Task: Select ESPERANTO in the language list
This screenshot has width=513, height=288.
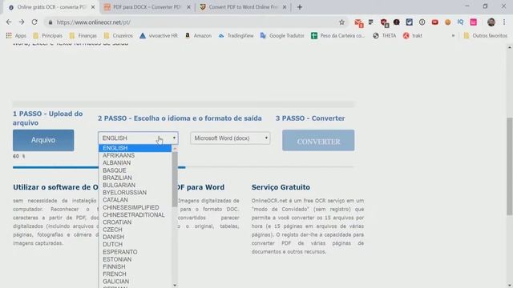Action: (135, 252)
